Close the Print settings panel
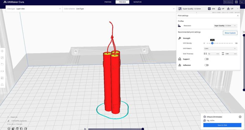This screenshot has height=130, width=245. point(238,16)
